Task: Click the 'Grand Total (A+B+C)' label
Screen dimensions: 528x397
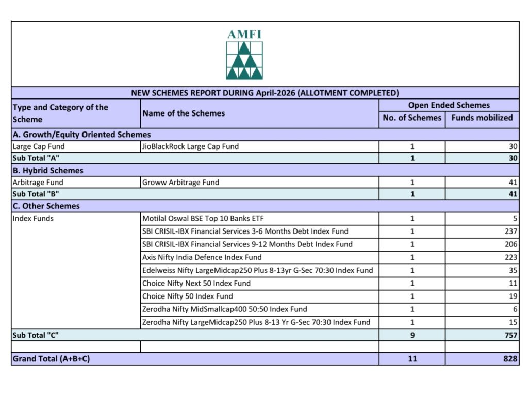Action: [x=51, y=359]
